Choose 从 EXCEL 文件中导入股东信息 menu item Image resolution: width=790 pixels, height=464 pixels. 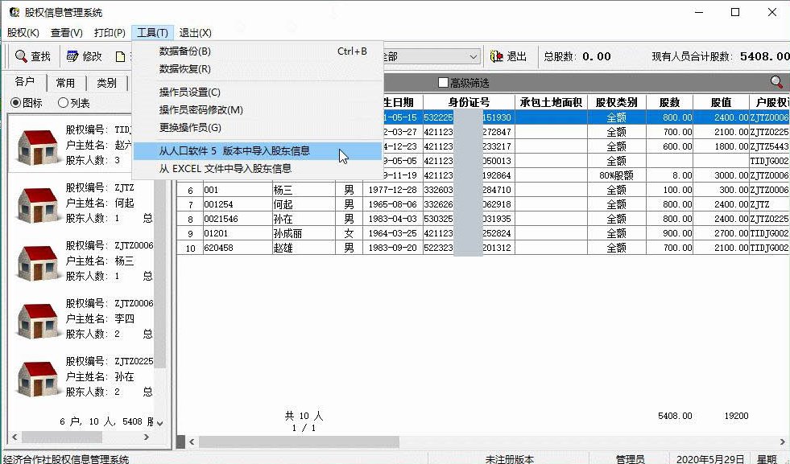pyautogui.click(x=225, y=169)
